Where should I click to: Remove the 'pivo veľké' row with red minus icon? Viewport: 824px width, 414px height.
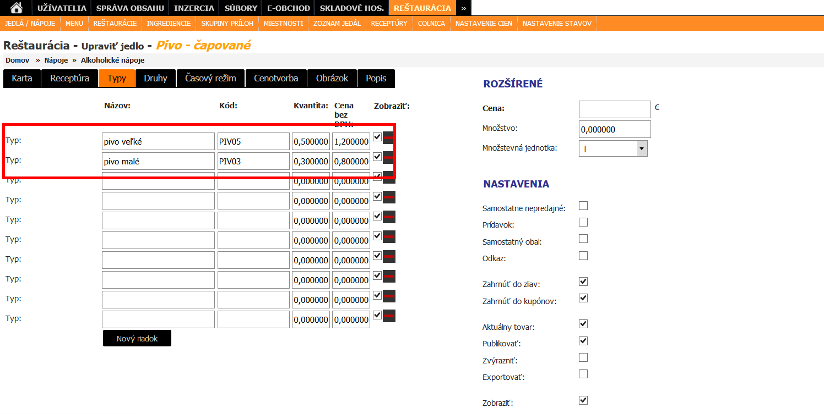click(389, 138)
